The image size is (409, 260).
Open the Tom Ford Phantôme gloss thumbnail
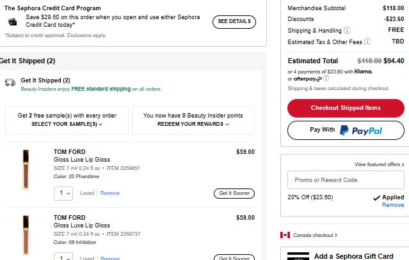pos(26,169)
